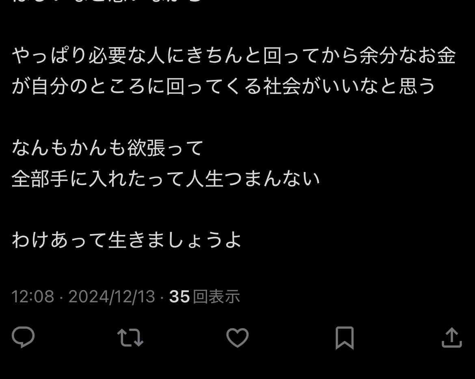475x379 pixels.
Task: Open the share menu via the upload icon
Action: (452, 337)
